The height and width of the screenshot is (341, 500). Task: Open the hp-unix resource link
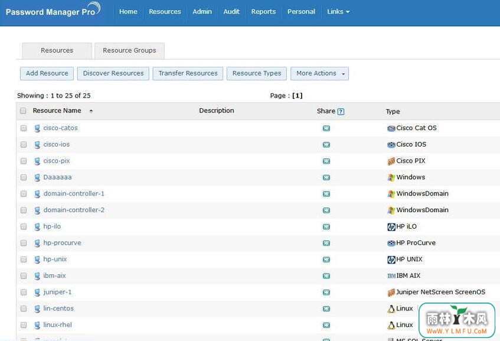55,259
